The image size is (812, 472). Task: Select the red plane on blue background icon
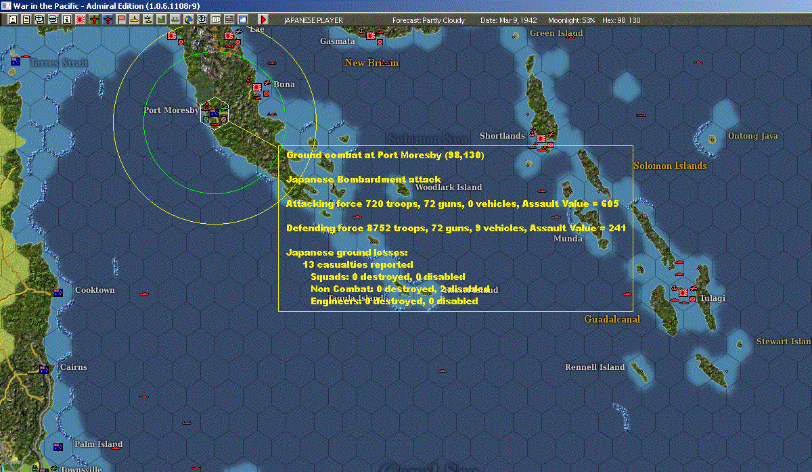[108, 20]
